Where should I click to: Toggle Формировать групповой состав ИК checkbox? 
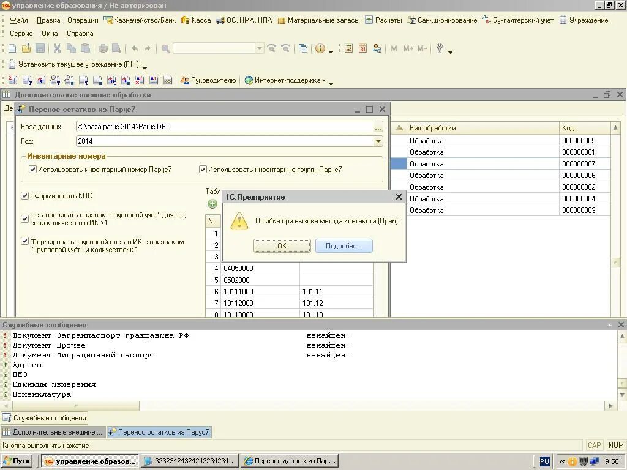pyautogui.click(x=24, y=241)
